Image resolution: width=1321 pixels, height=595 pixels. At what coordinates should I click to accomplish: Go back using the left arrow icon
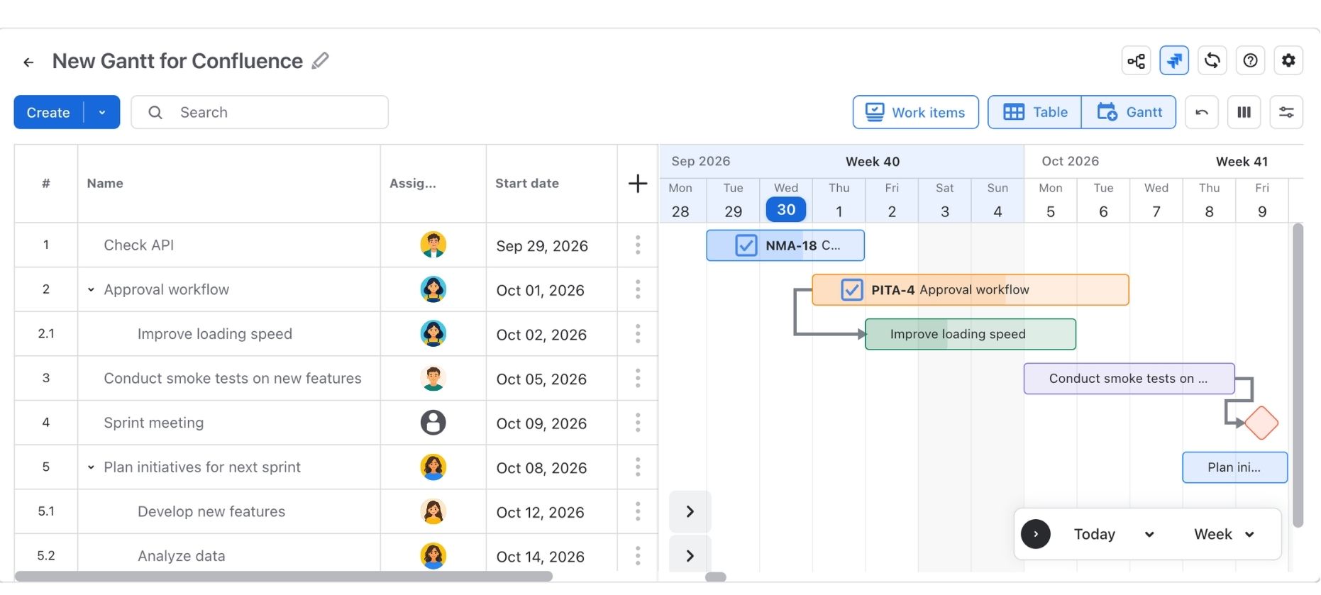28,62
